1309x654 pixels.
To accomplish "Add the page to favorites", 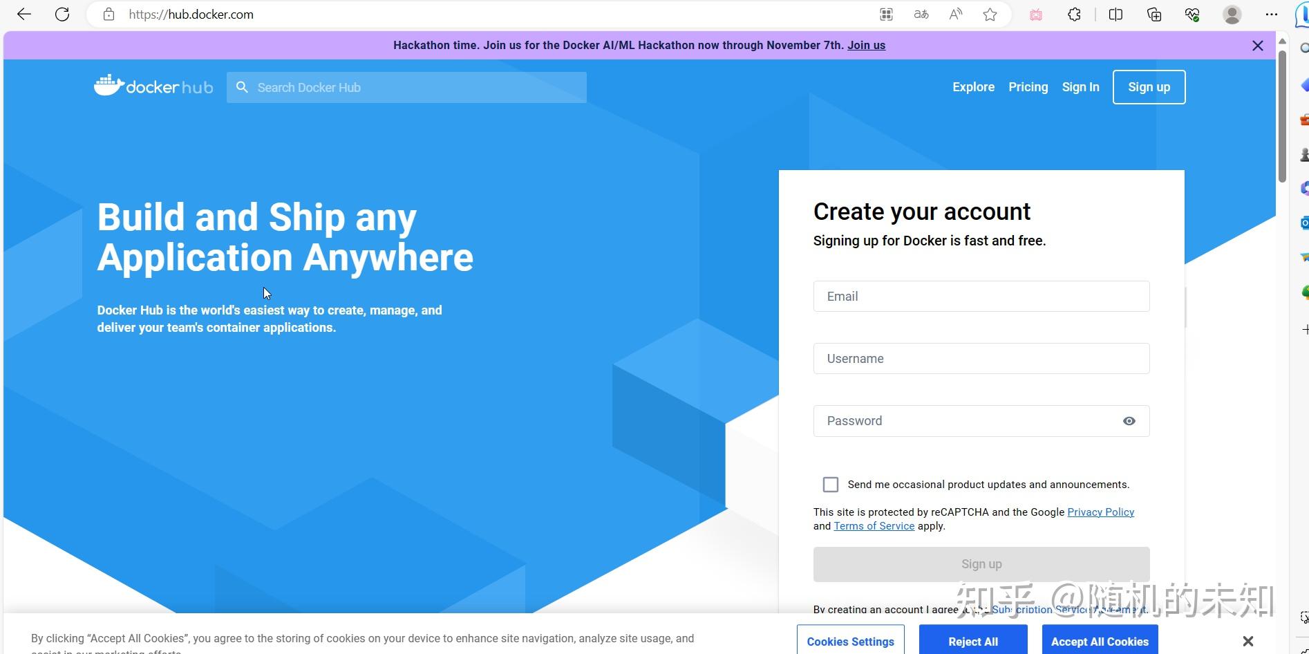I will pyautogui.click(x=990, y=14).
